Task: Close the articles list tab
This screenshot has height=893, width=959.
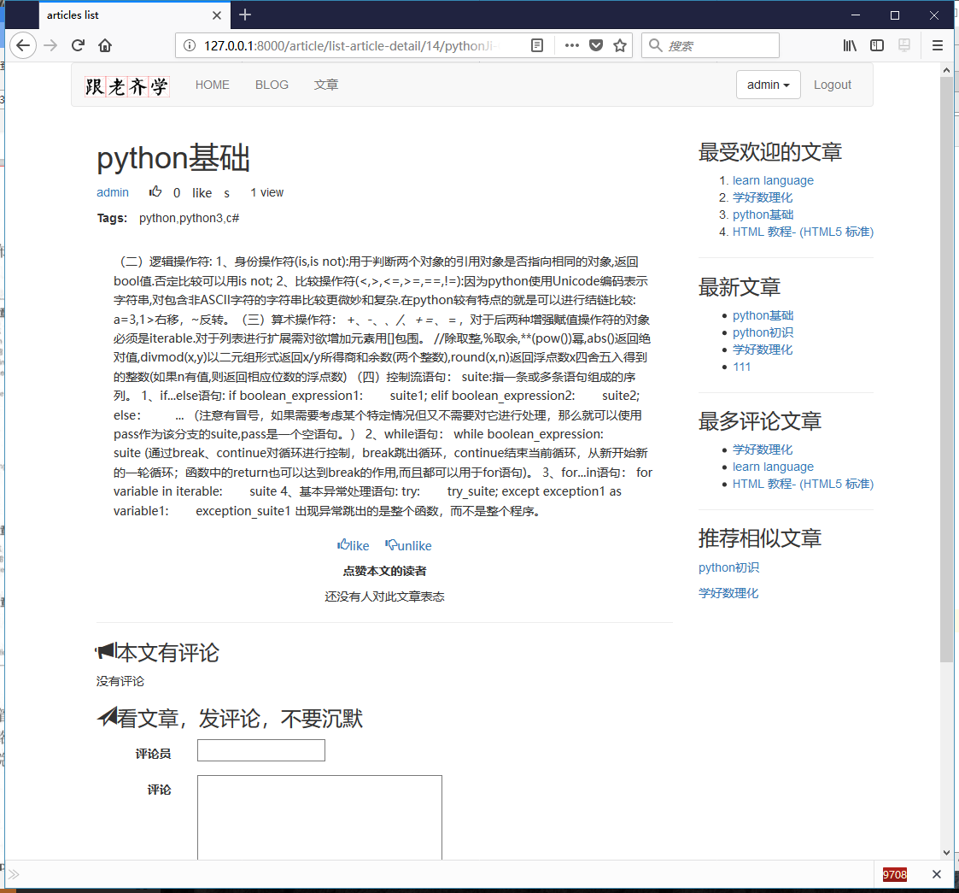Action: click(217, 15)
